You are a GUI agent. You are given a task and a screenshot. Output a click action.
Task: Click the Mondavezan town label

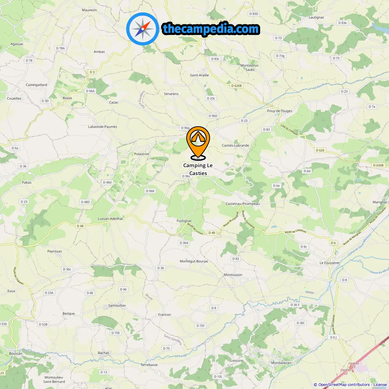coord(281,363)
